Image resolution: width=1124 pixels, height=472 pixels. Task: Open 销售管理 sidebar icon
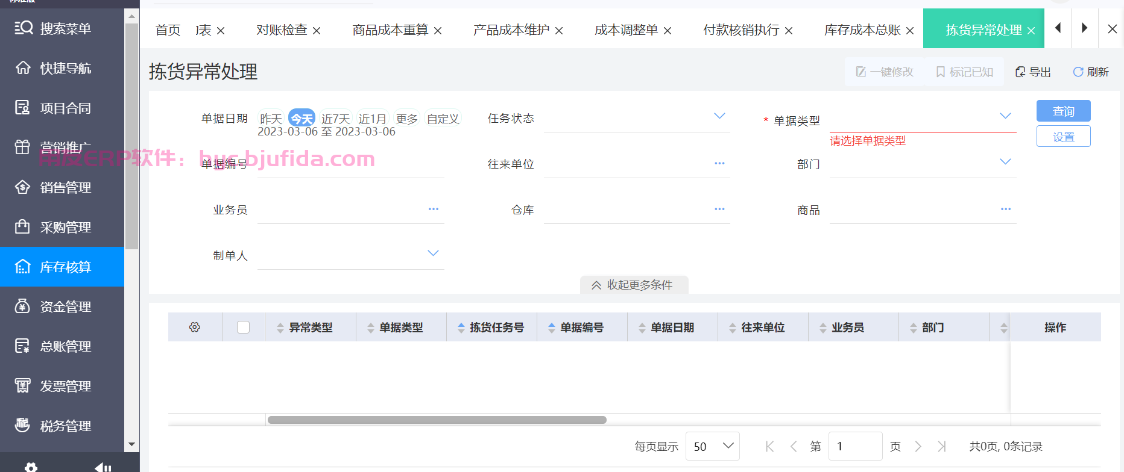click(x=22, y=187)
